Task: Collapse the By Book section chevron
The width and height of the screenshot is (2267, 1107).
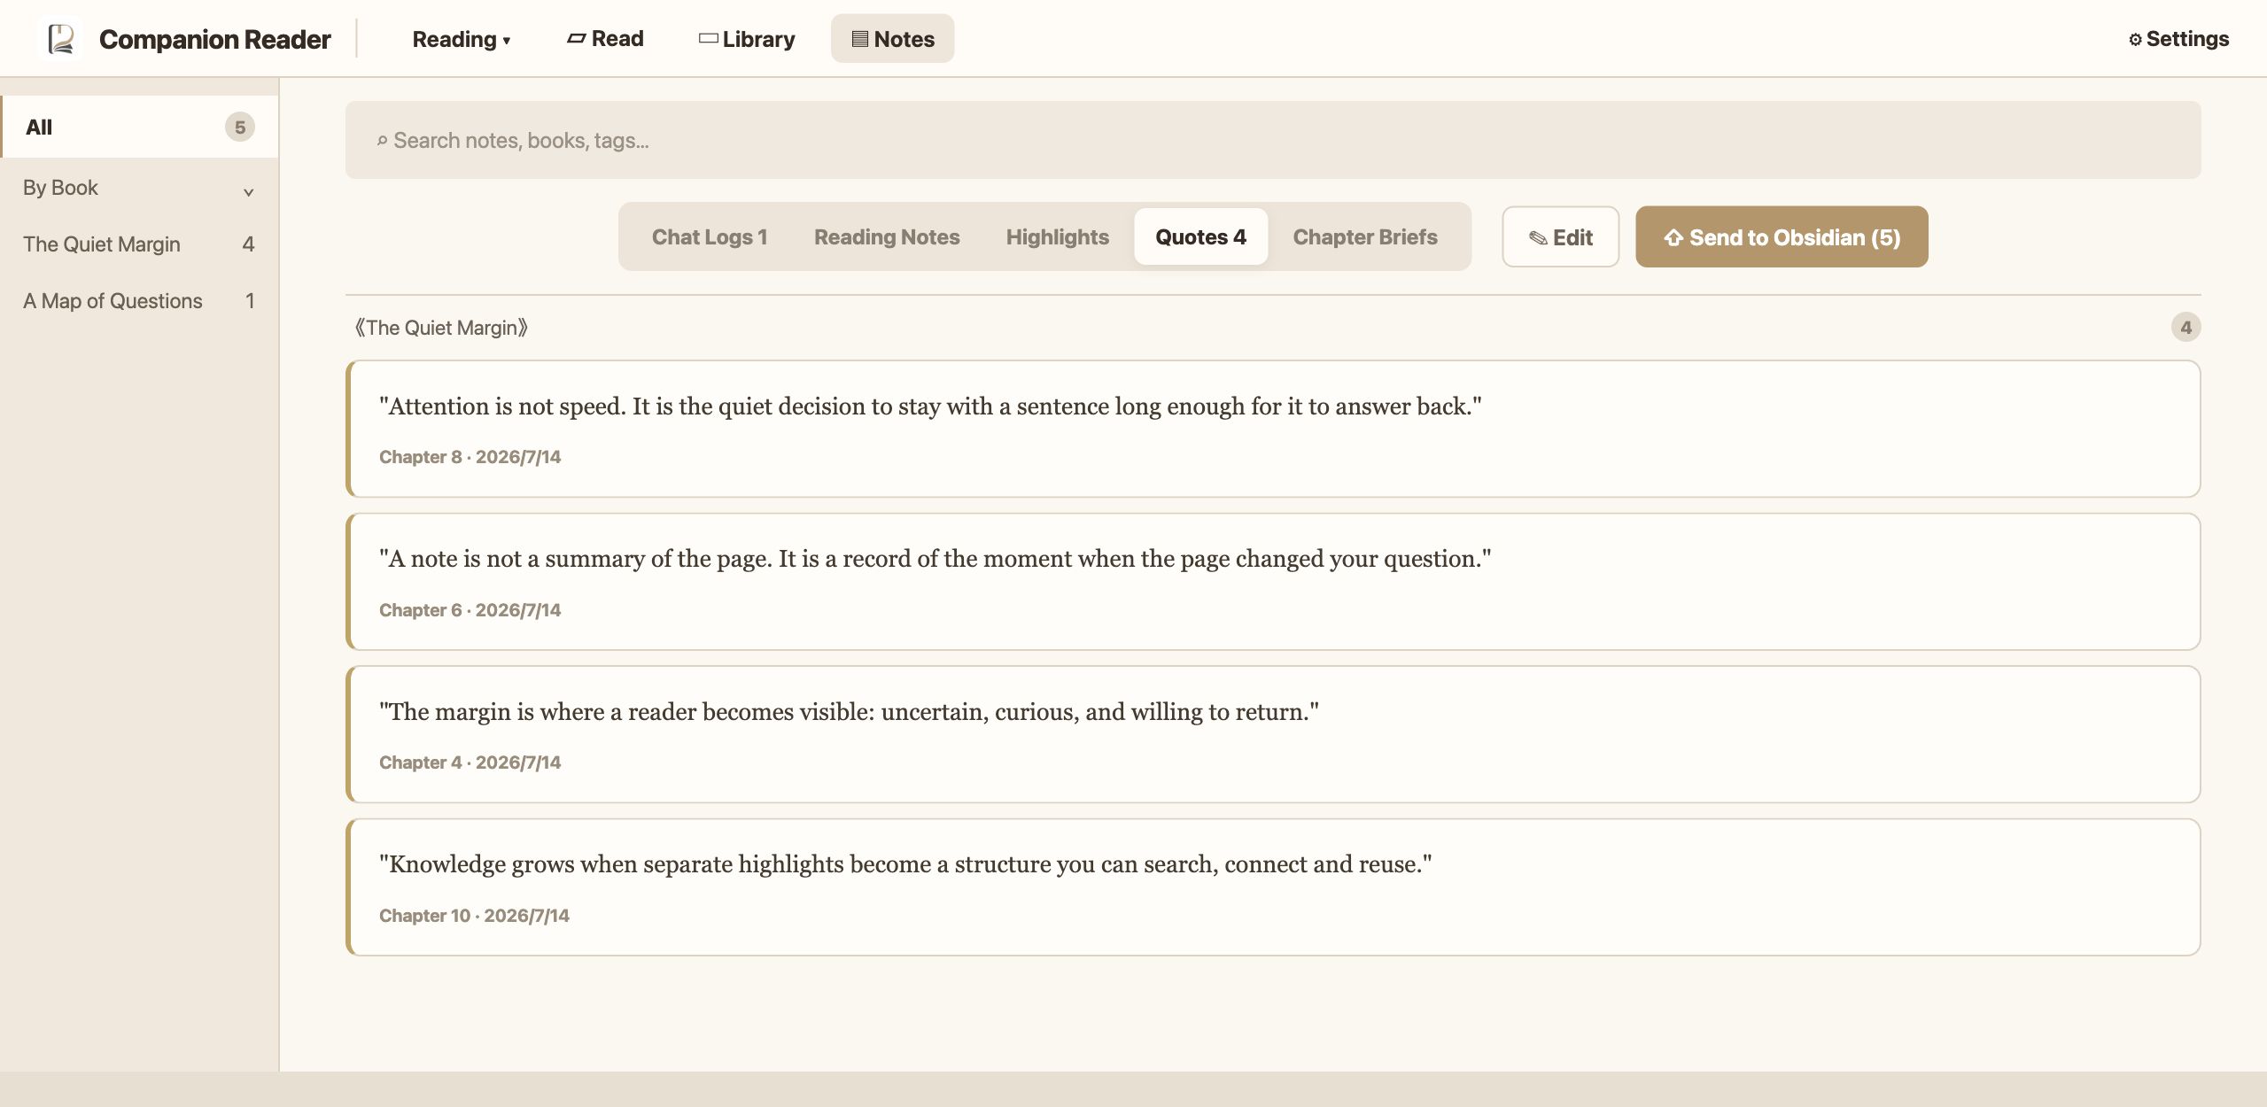Action: pos(249,191)
